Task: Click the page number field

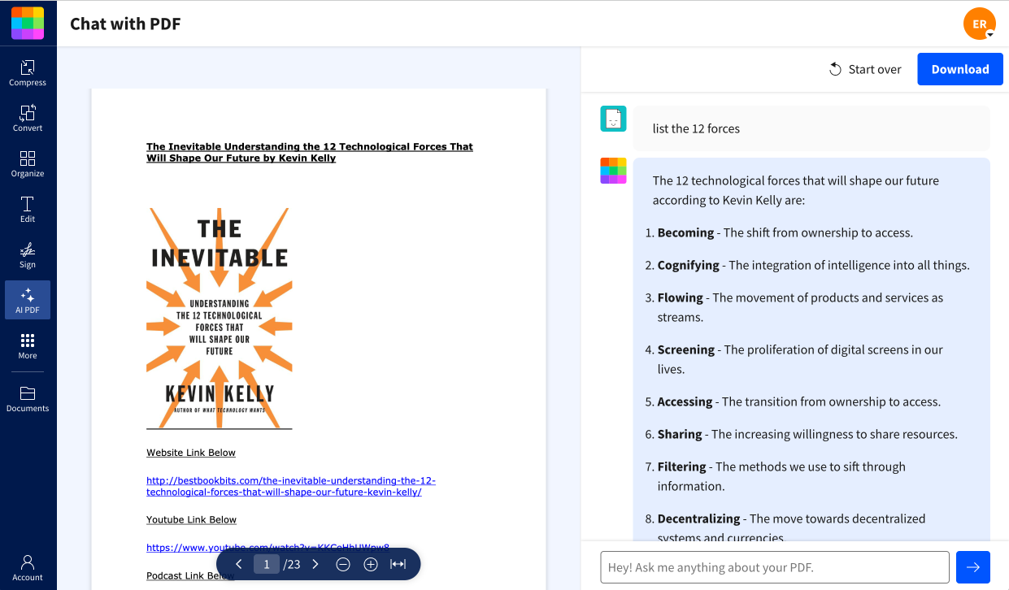Action: 267,564
